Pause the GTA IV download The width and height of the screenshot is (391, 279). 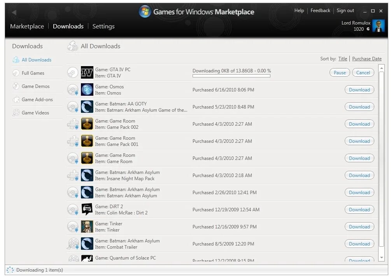point(339,72)
